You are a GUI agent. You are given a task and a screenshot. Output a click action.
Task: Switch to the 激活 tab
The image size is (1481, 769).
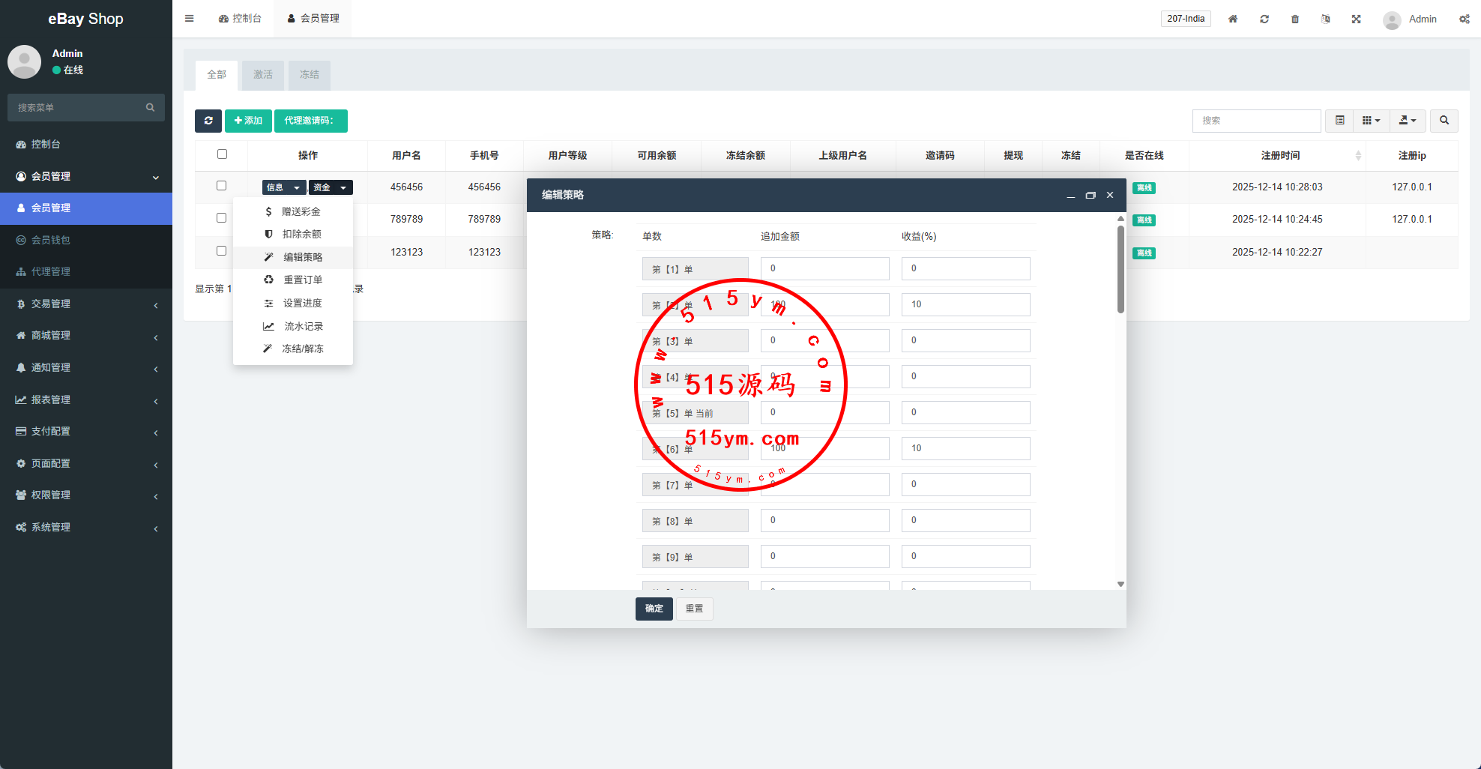tap(263, 75)
